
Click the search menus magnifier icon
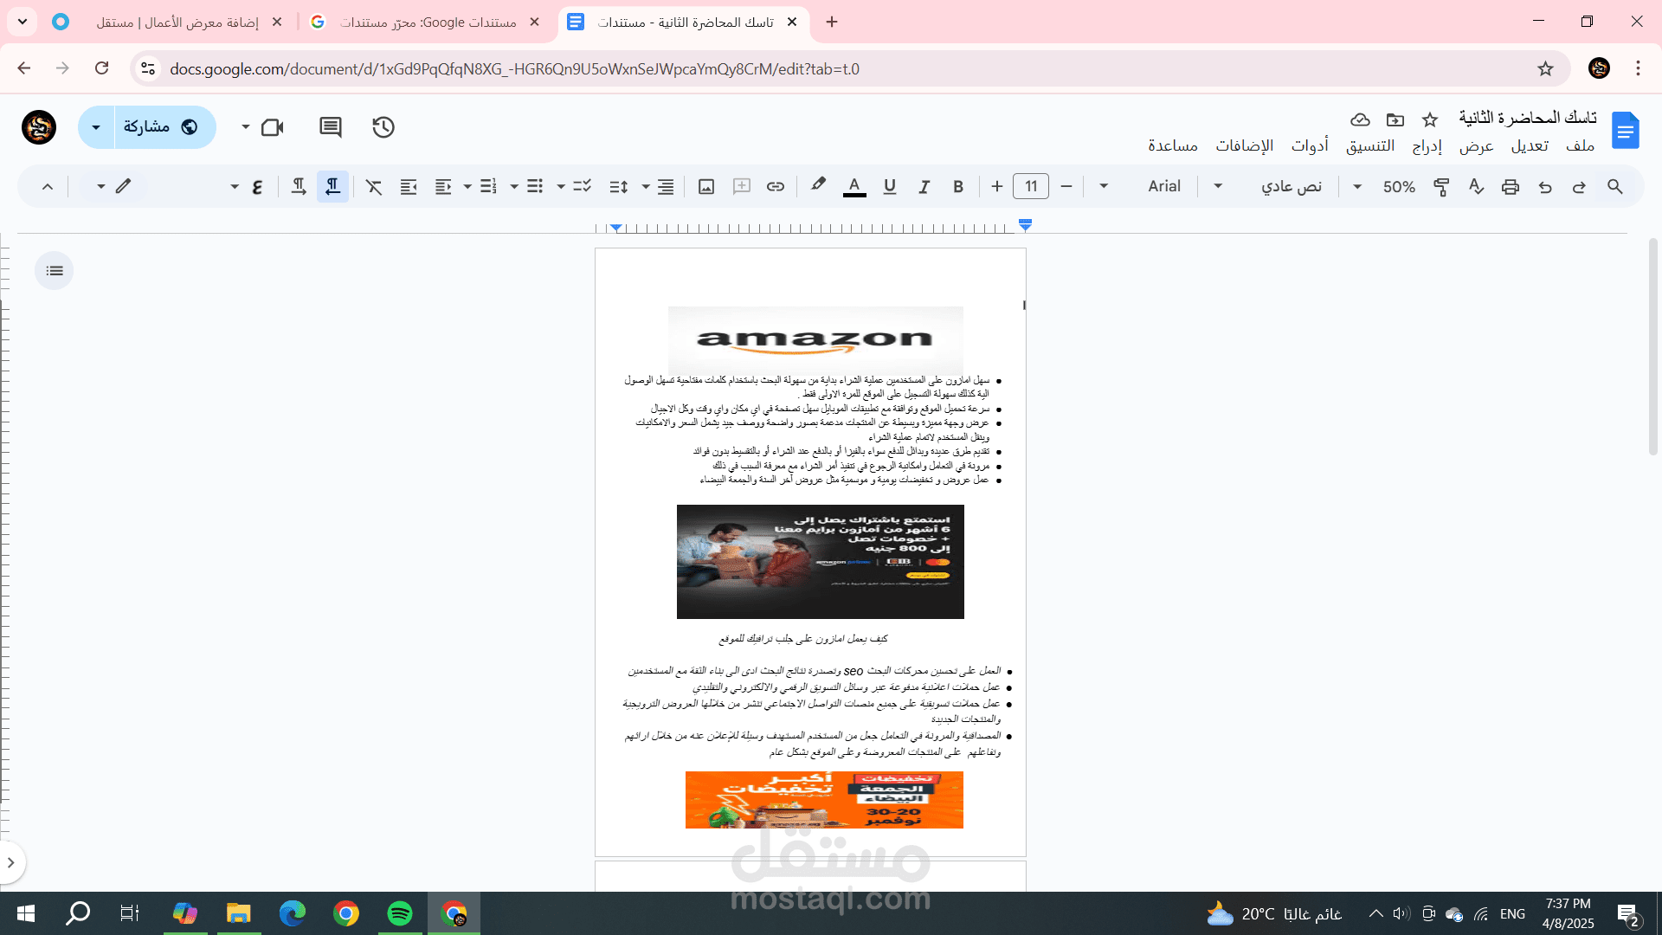(x=1614, y=186)
